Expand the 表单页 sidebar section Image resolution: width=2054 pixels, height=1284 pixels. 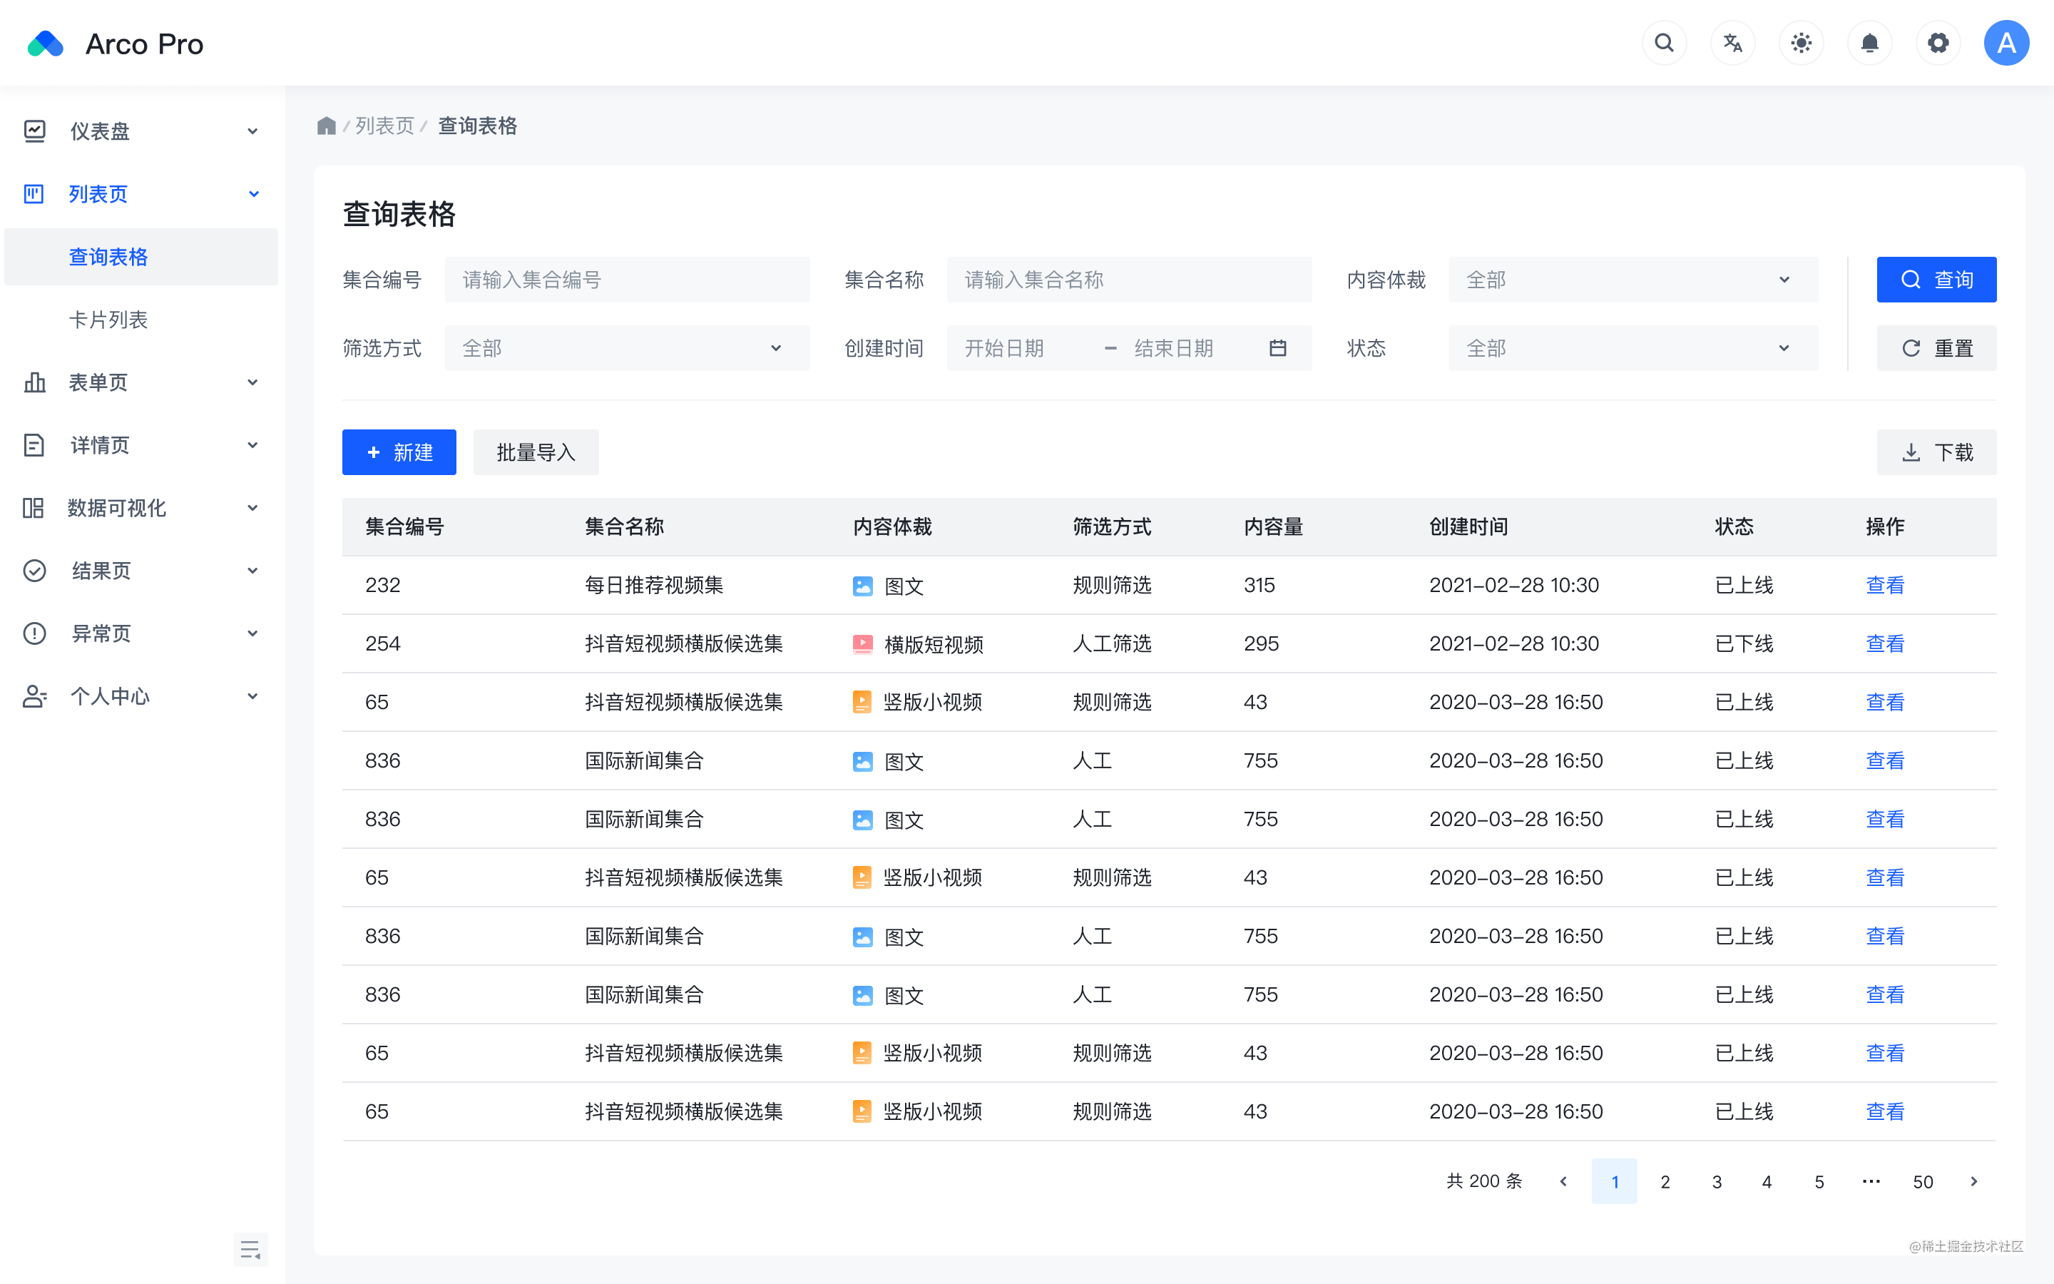click(x=98, y=382)
